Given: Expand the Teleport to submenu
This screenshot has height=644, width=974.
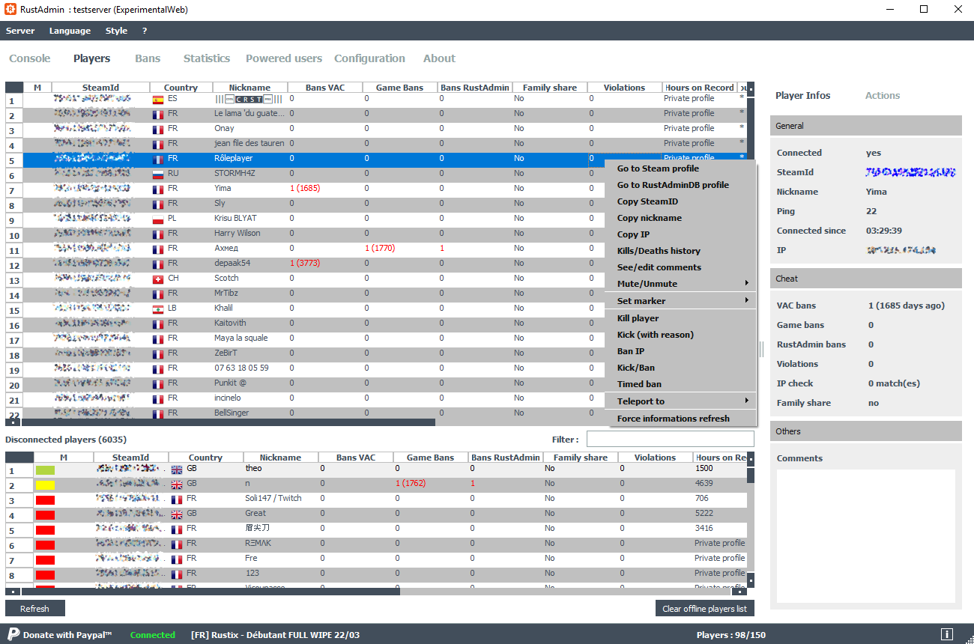Looking at the screenshot, I should [x=681, y=401].
